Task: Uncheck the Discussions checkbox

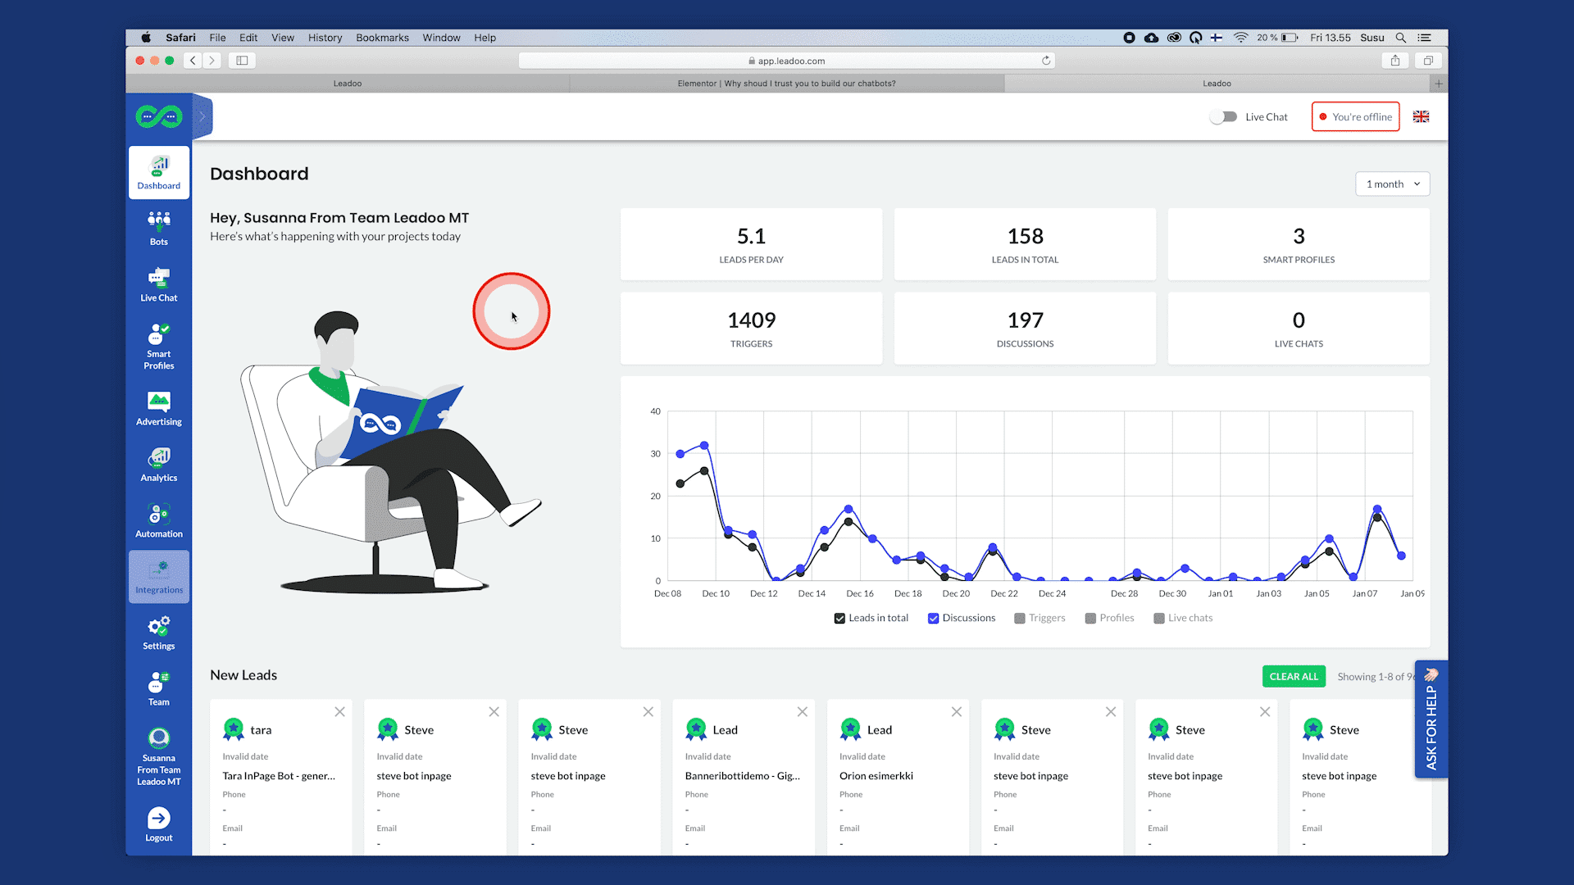Action: point(933,618)
